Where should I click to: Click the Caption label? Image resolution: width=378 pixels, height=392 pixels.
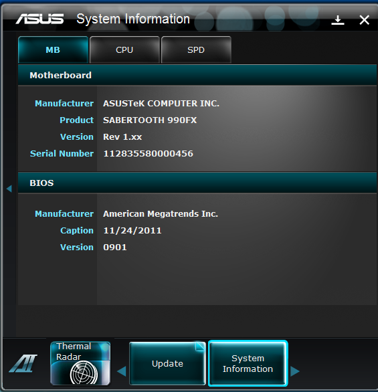77,231
